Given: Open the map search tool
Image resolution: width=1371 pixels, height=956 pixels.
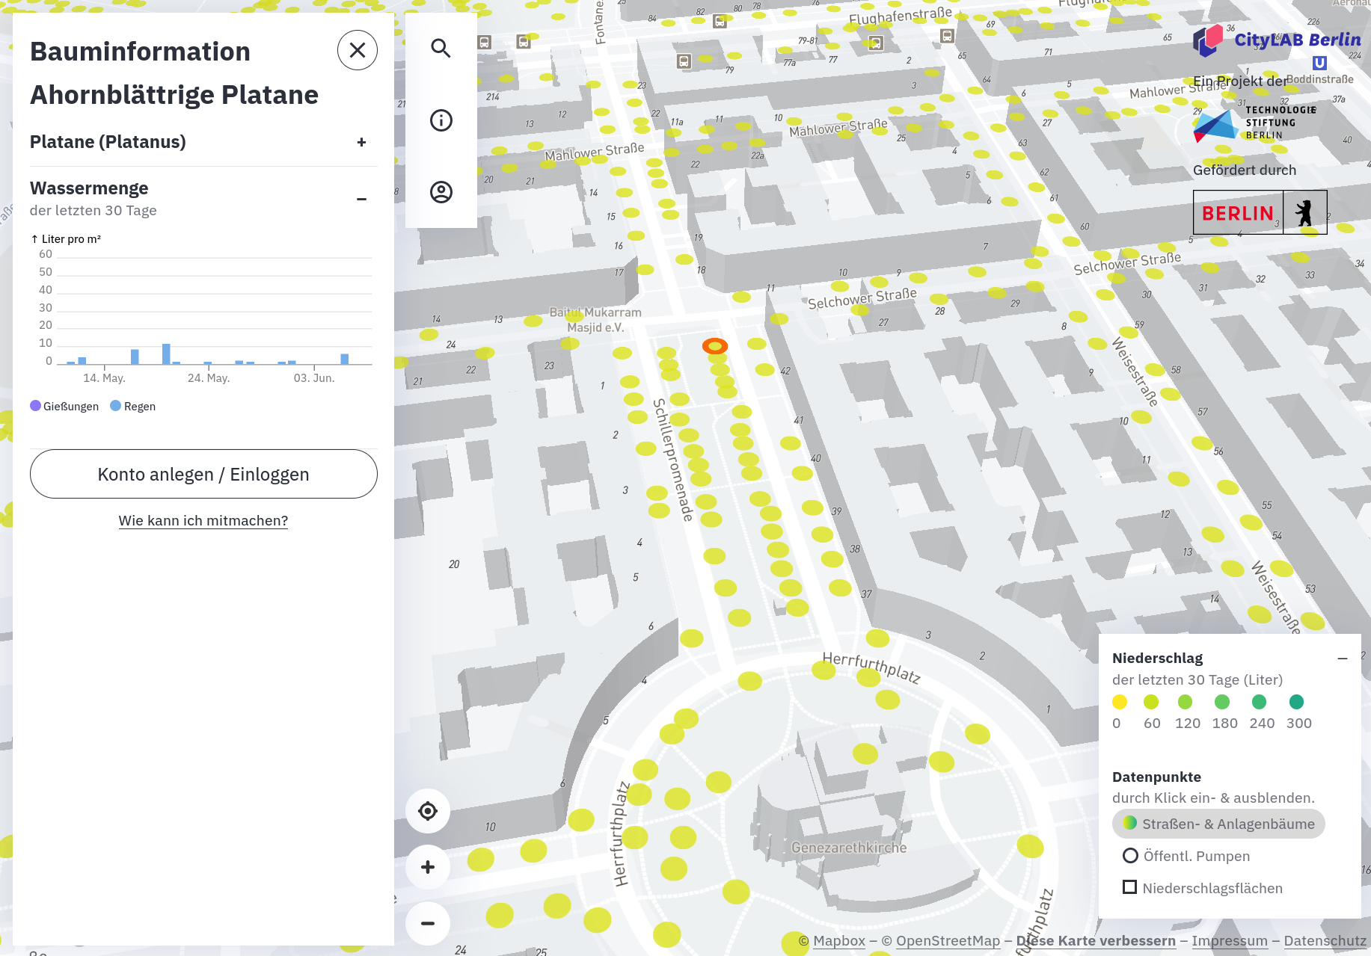Looking at the screenshot, I should tap(441, 49).
